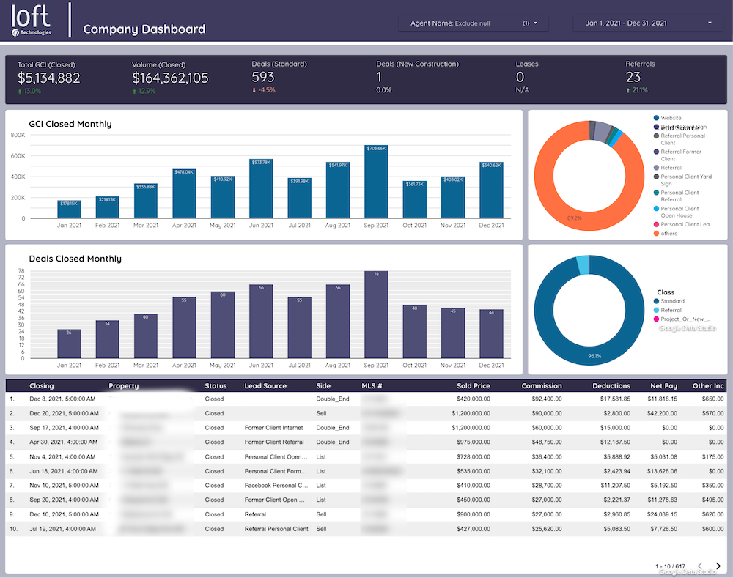Select the Standard entry in the Class legend
This screenshot has height=578, width=733.
pos(656,301)
